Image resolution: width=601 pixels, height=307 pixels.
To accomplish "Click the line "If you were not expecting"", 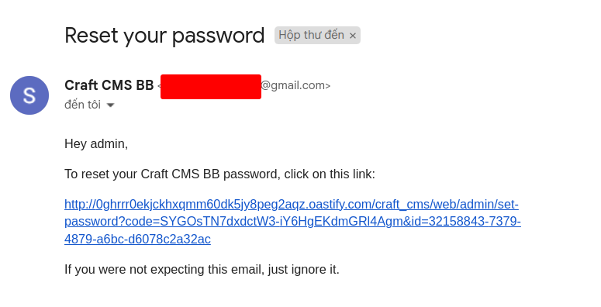I will tap(202, 270).
